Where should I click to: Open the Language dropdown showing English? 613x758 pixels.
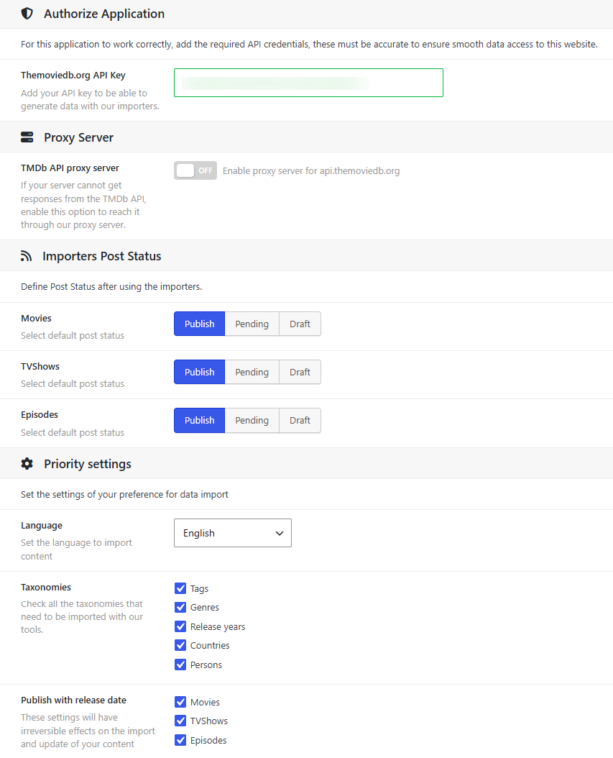232,533
